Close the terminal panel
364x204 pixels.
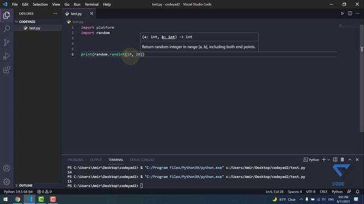(x=357, y=160)
